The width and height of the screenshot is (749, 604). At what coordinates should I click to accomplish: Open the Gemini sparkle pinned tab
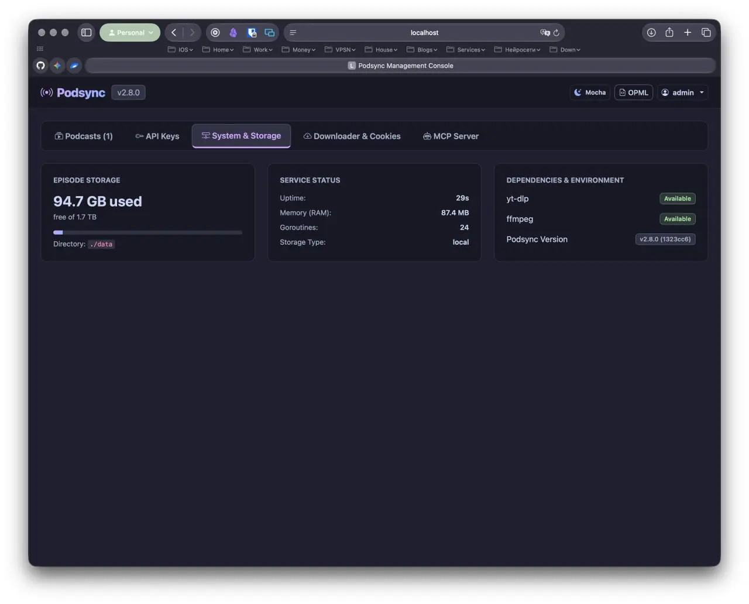[x=57, y=66]
